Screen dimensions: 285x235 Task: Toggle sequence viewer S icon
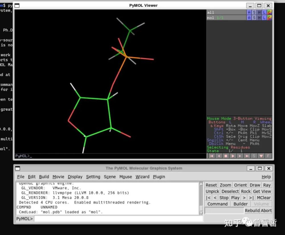coord(254,156)
